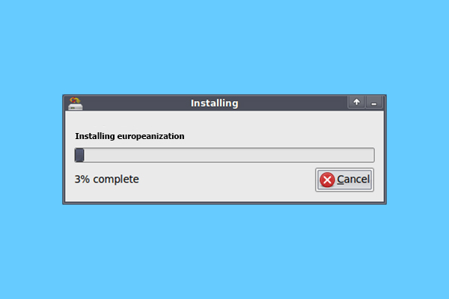Screen dimensions: 449x299
Task: Click the empty track of the progress bar
Action: coord(229,155)
